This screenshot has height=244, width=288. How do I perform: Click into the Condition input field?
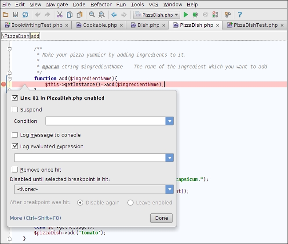pos(106,121)
